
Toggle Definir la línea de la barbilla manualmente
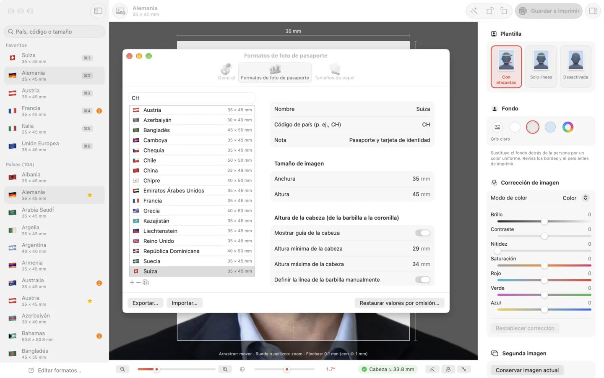coord(422,280)
